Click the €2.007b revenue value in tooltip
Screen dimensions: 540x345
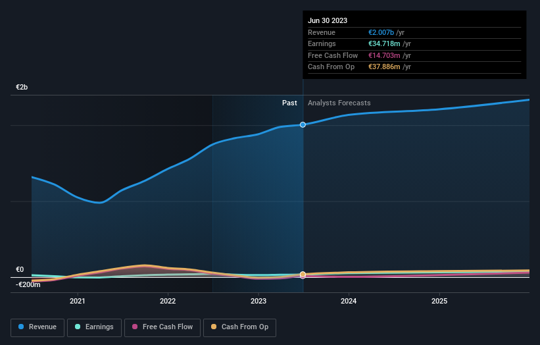pos(381,32)
